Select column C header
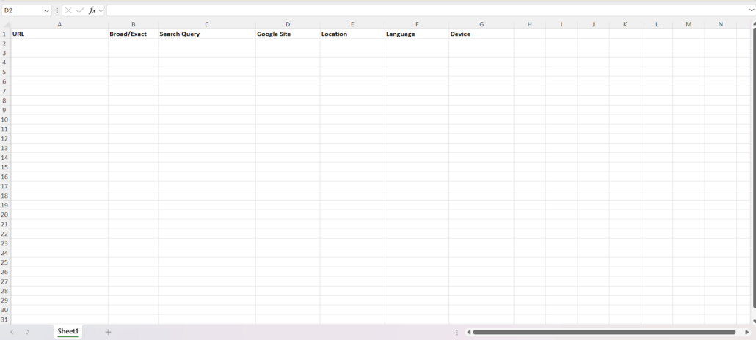 207,24
